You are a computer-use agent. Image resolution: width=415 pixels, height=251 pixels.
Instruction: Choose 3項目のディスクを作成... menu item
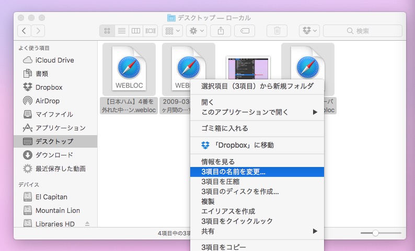(257, 192)
